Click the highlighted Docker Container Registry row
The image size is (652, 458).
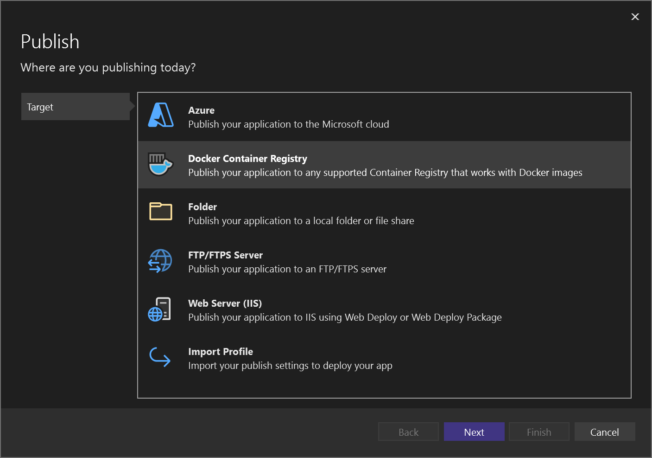tap(385, 165)
